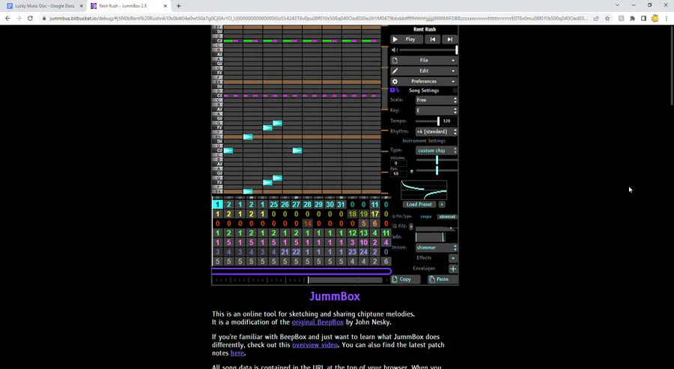Close the Lucky Music Doc tab
Viewport: 674px width, 369px height.
81,6
